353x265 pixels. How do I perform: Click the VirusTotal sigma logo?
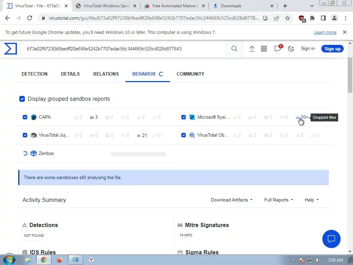pyautogui.click(x=10, y=49)
